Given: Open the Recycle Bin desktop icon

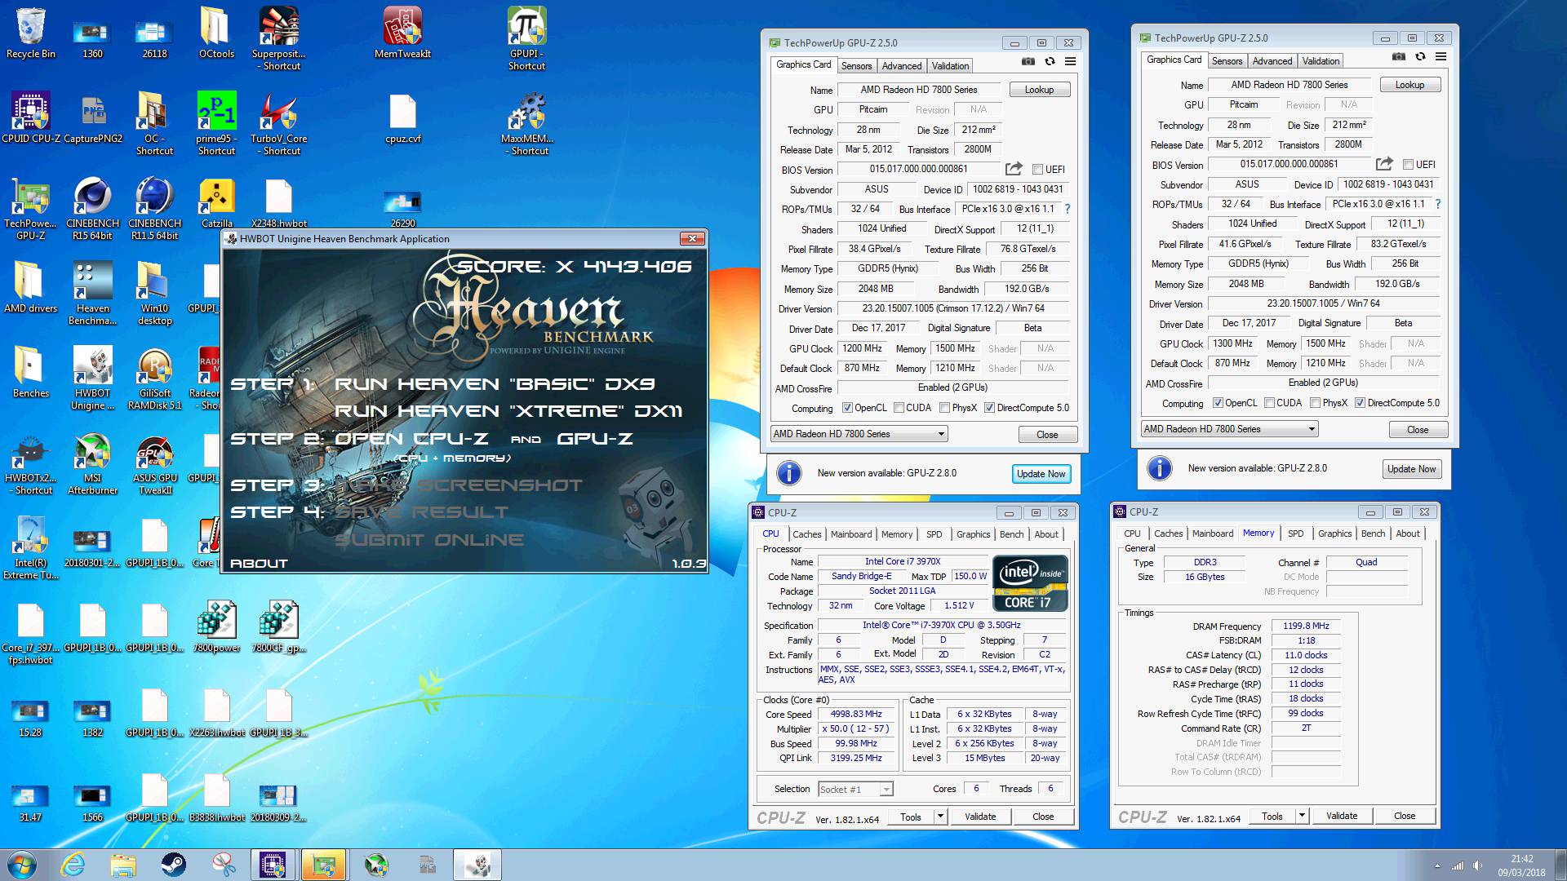Looking at the screenshot, I should pos(30,33).
